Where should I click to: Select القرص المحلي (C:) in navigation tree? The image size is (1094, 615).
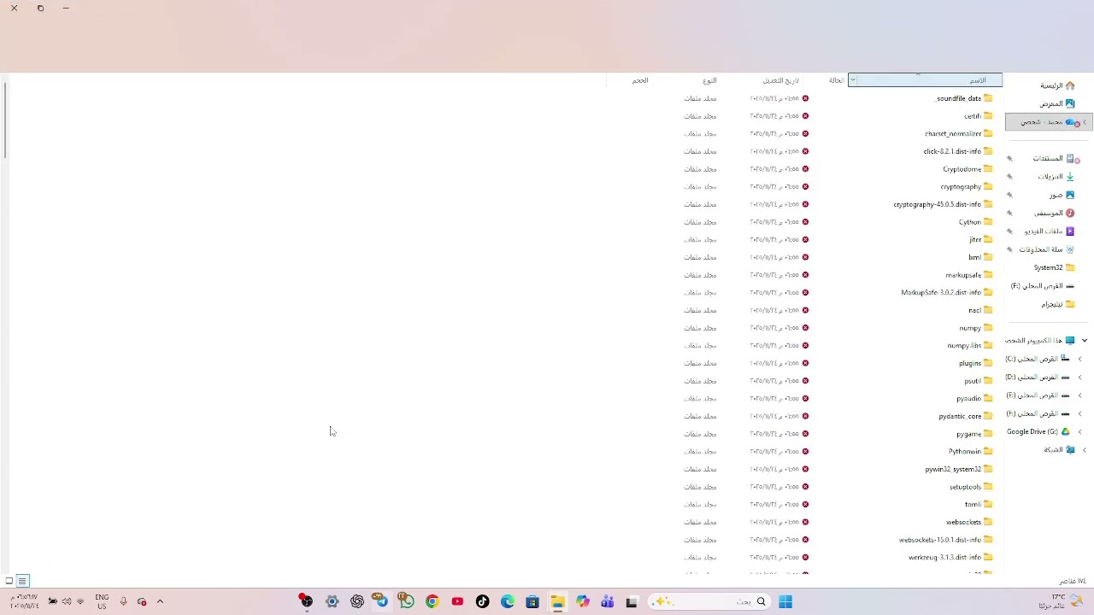(x=1038, y=359)
